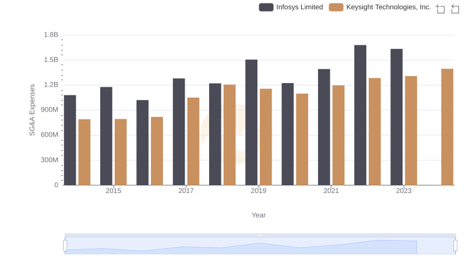Click the 2019 x-axis label
Image resolution: width=466 pixels, height=268 pixels.
click(259, 191)
